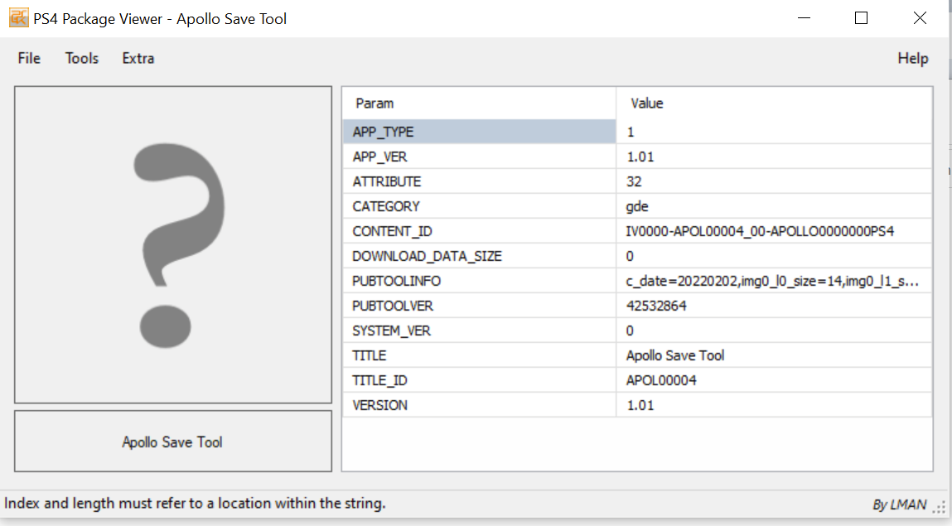Screen dimensions: 952x526
Task: Click the By LMAN credit text
Action: (899, 504)
